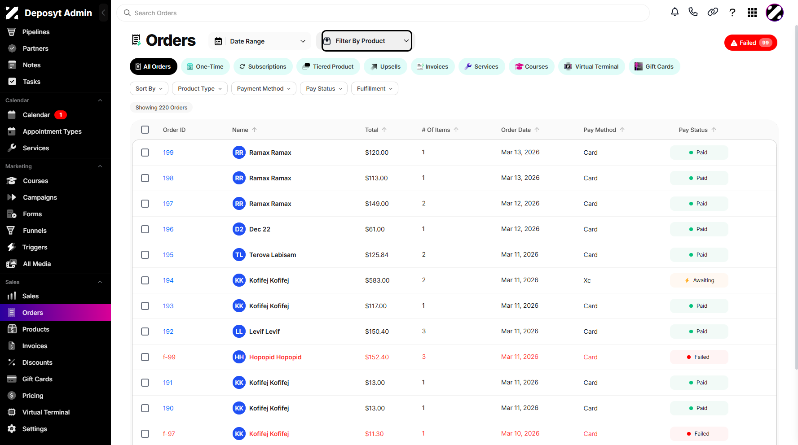Open order ID 192 link
Screen dimensions: 798x445
[168, 332]
